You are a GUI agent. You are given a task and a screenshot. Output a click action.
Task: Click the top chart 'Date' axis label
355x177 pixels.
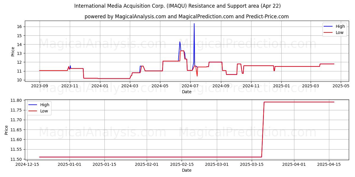(187, 92)
